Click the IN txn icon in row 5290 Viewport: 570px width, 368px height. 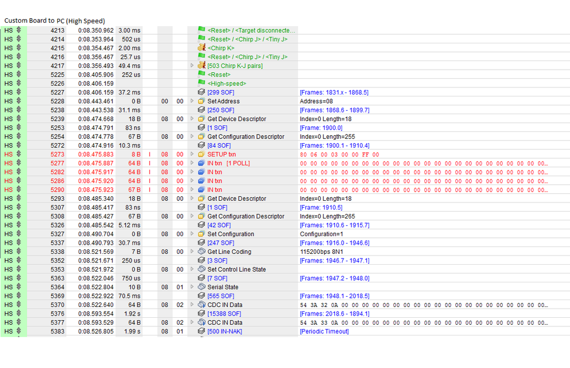click(201, 189)
